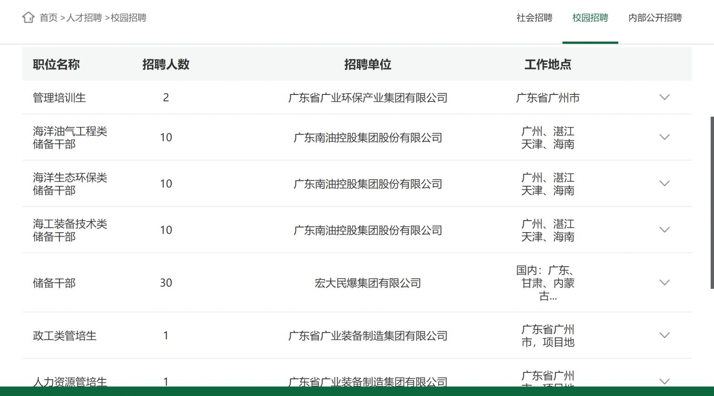Select the 管理培训生 position title

[x=60, y=98]
